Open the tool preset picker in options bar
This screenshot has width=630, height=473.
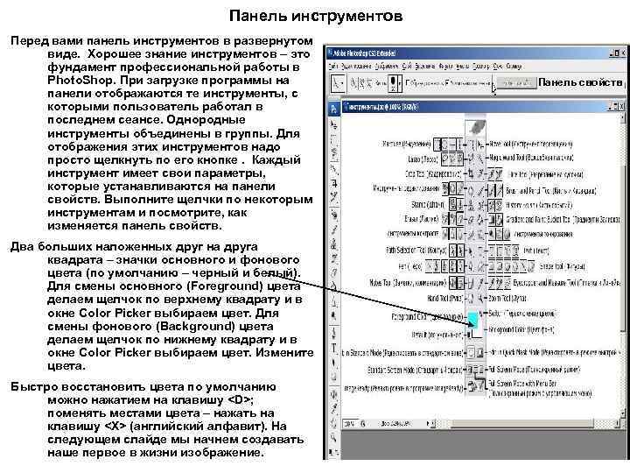pos(338,83)
